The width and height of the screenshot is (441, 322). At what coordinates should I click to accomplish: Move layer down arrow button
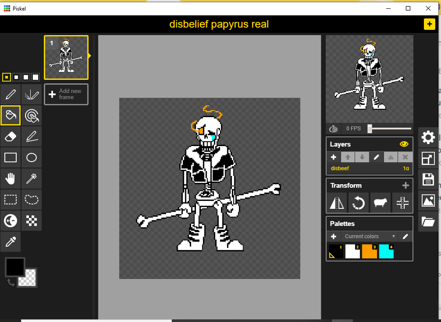coord(362,157)
